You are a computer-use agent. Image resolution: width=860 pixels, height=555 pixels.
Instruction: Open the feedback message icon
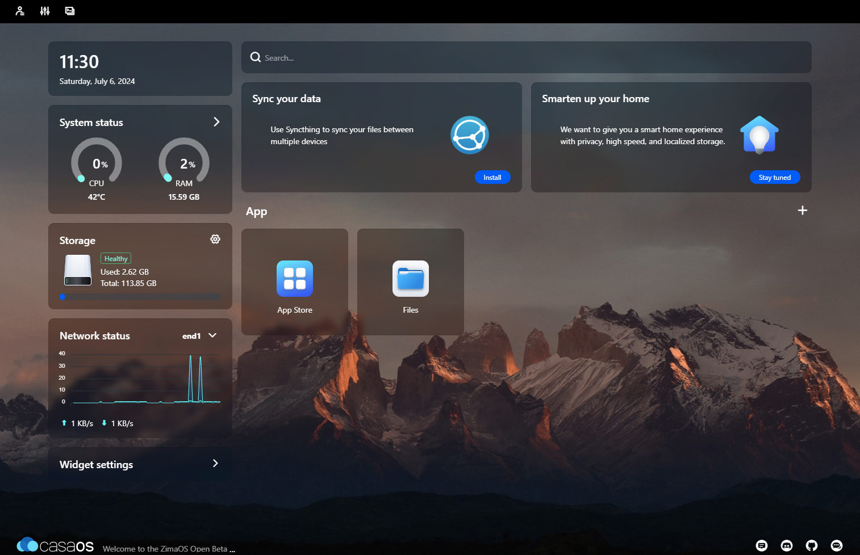[x=762, y=545]
